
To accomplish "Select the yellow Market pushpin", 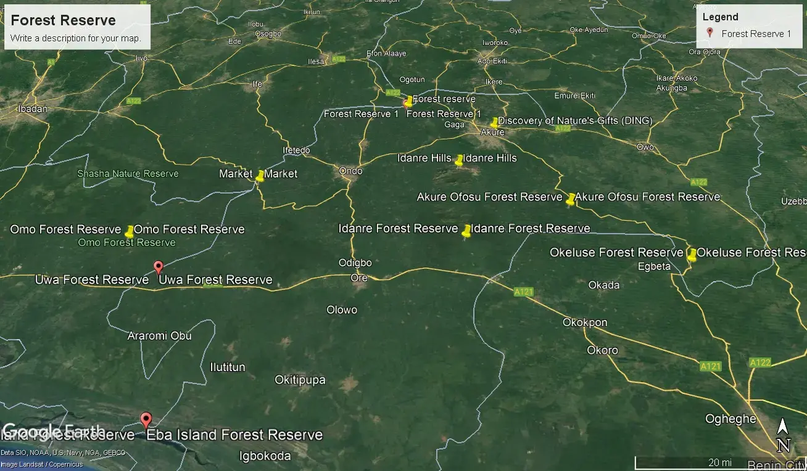I will tap(259, 174).
